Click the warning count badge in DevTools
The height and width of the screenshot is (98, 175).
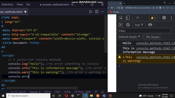tap(153, 18)
